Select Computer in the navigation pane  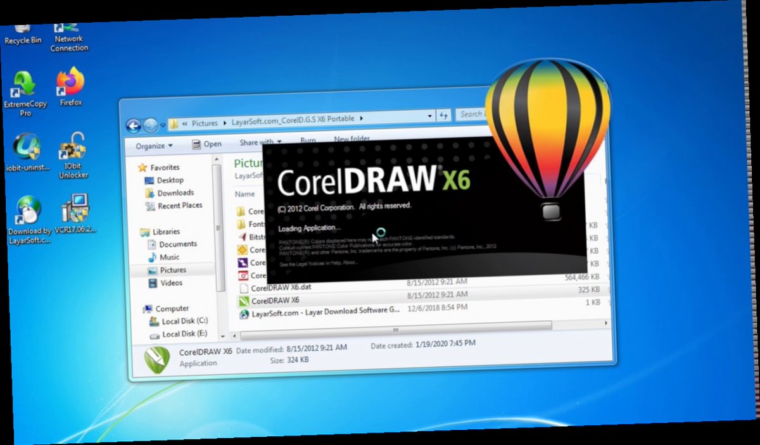point(166,309)
